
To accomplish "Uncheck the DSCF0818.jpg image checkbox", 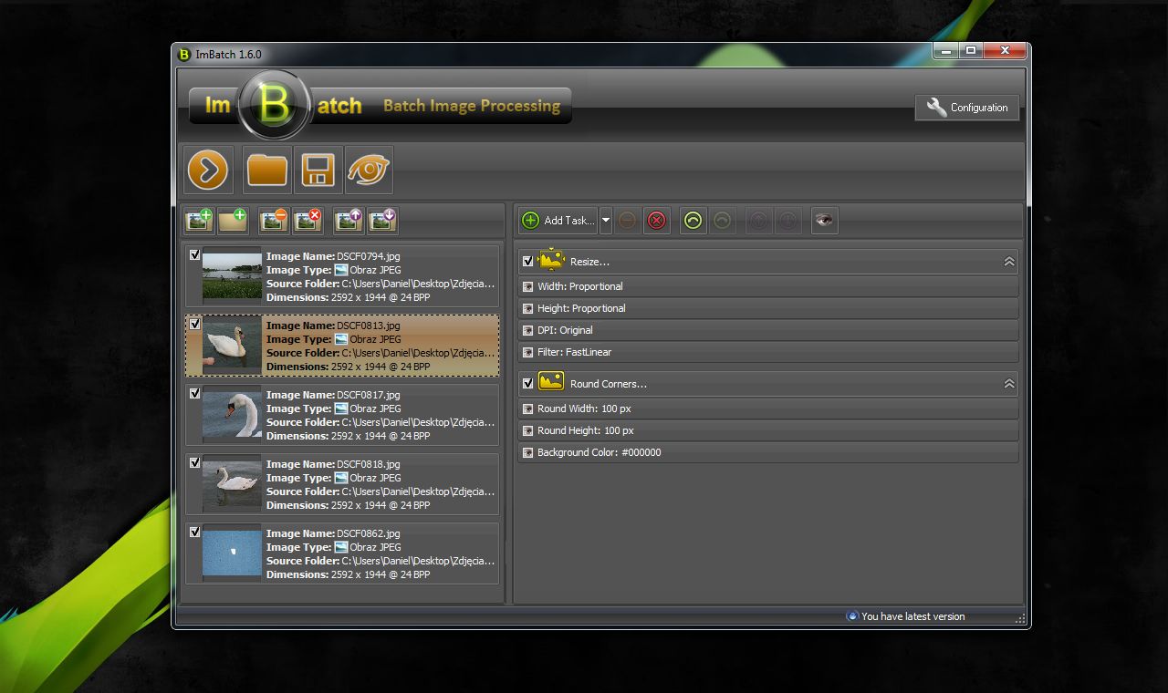I will (x=194, y=463).
